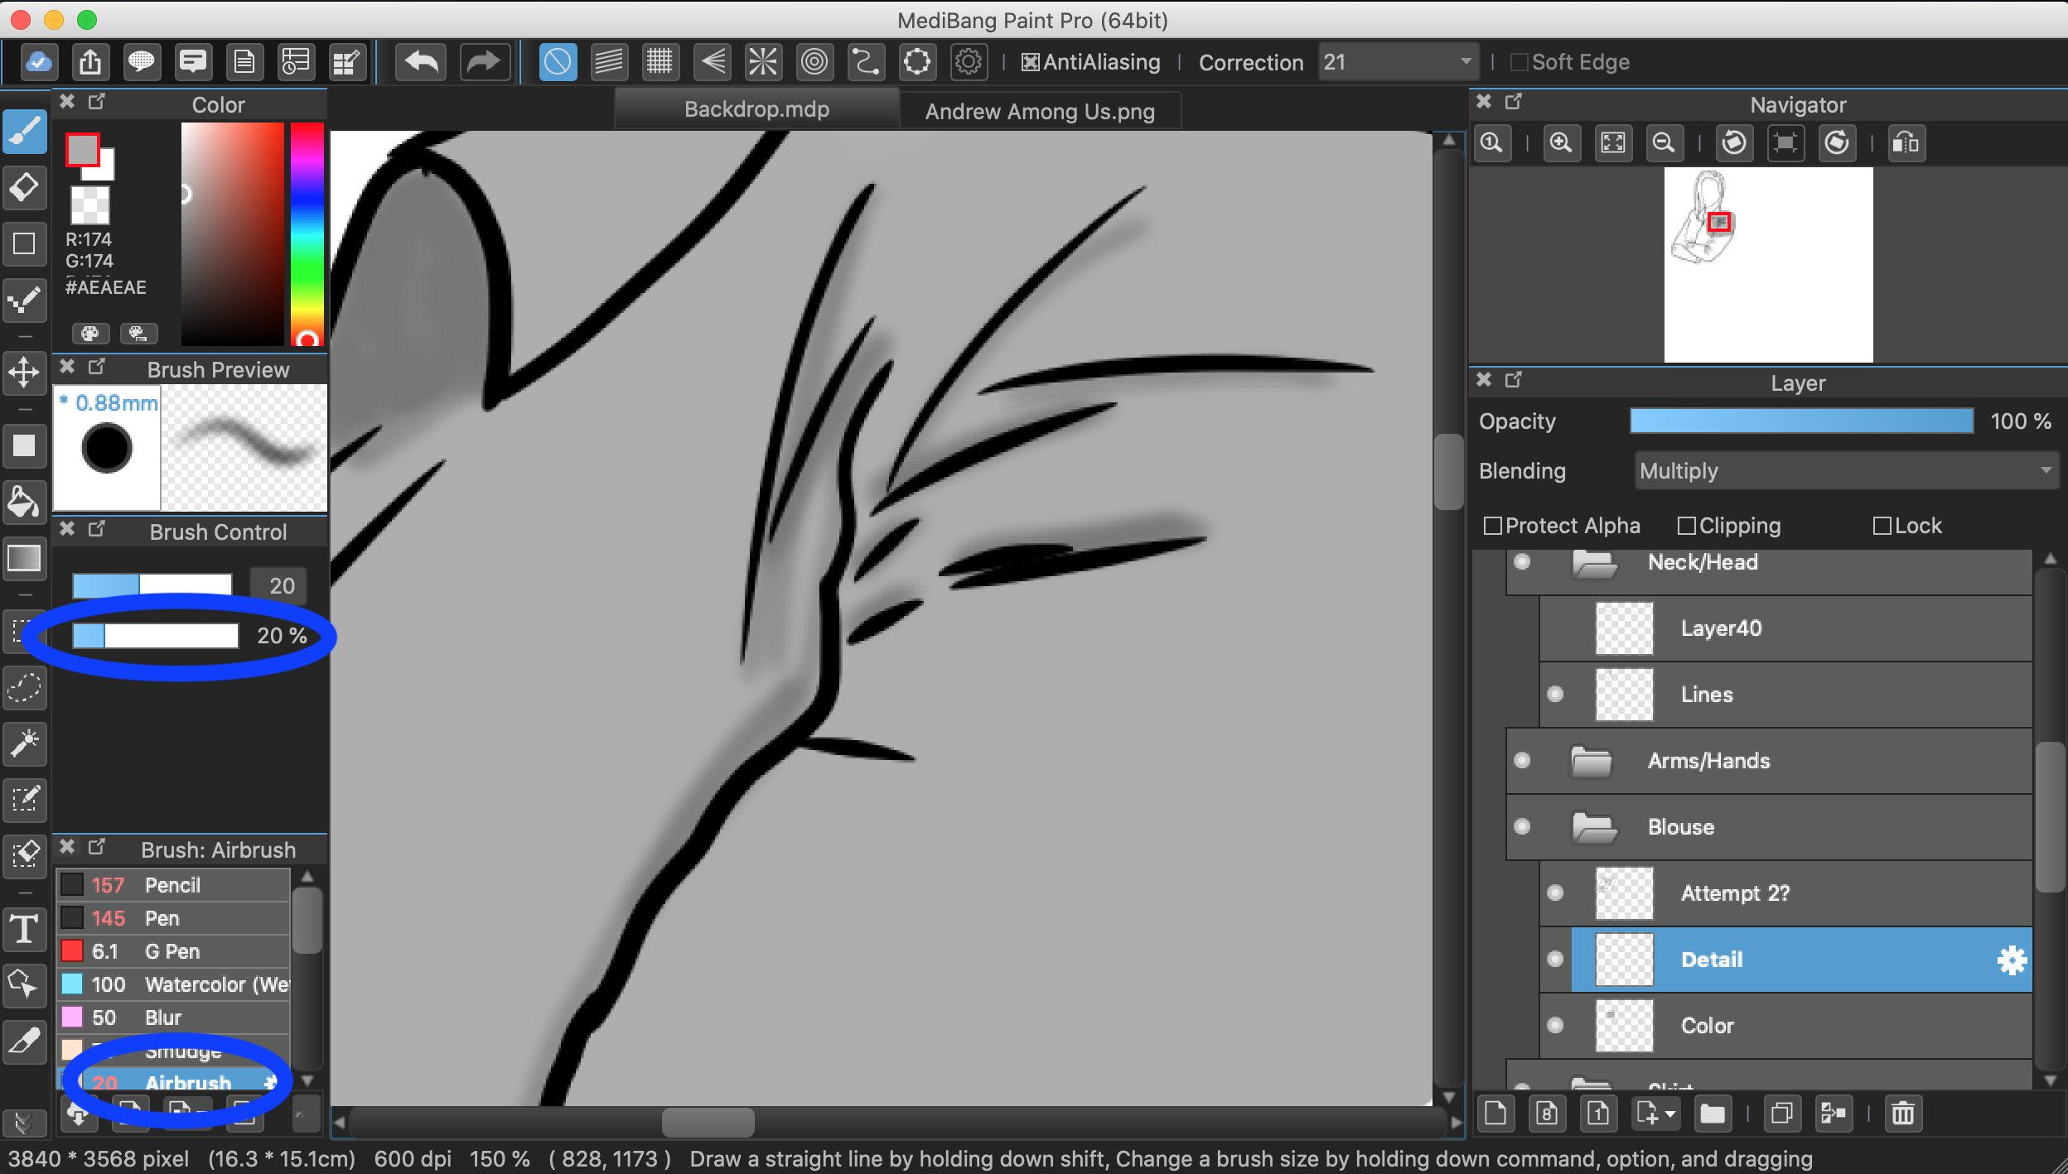The height and width of the screenshot is (1174, 2068).
Task: Select the Text tool
Action: click(25, 928)
